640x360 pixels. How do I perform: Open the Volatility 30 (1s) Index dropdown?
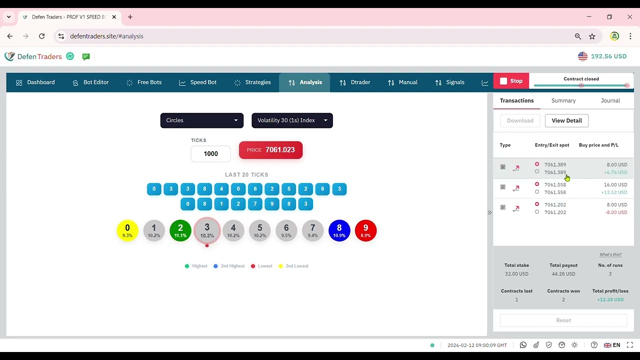point(292,120)
